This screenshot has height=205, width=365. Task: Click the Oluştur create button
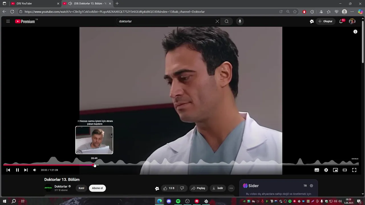tap(325, 21)
